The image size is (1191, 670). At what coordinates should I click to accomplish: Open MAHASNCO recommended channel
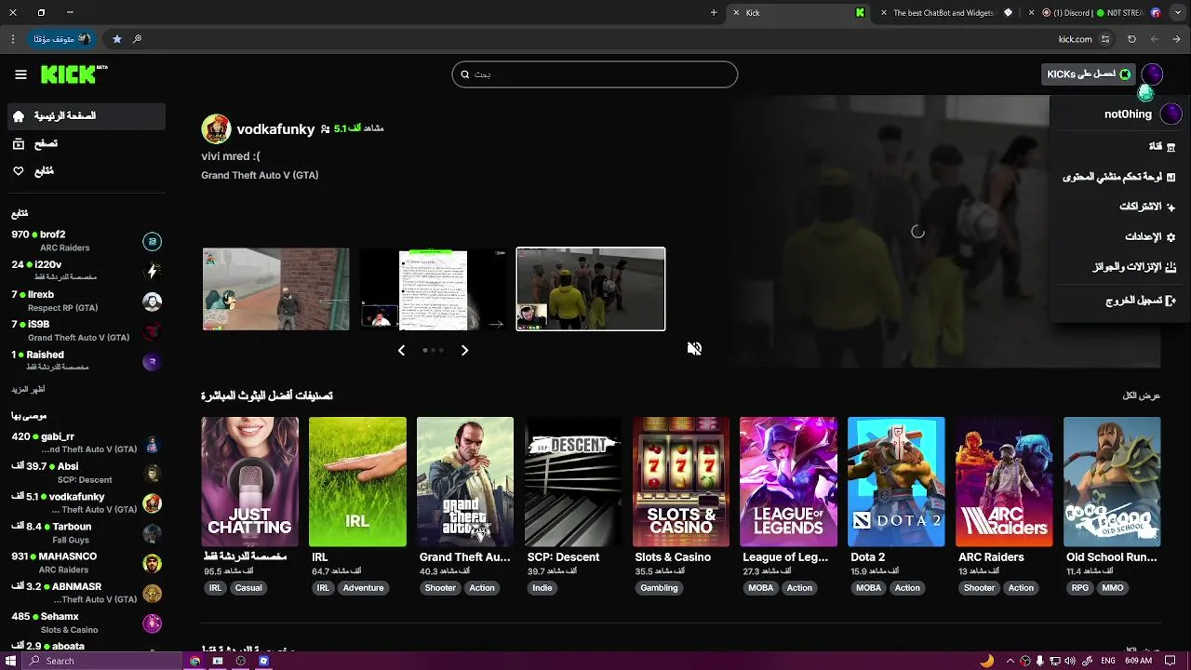click(x=86, y=562)
